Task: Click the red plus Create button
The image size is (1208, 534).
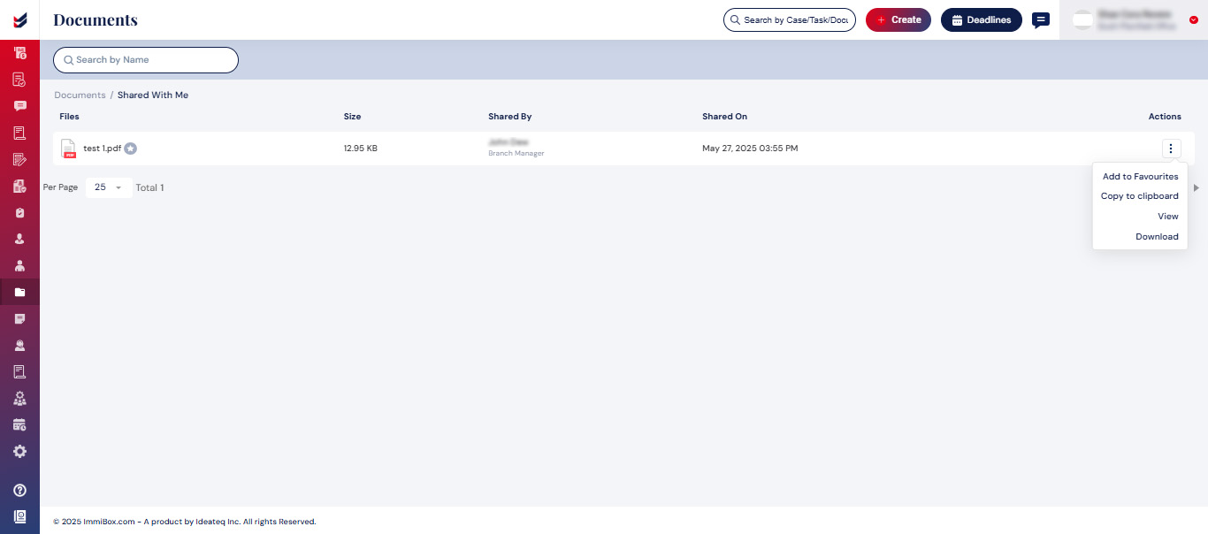Action: coord(898,19)
